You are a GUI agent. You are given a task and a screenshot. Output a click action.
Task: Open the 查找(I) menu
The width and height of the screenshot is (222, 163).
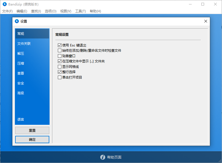point(36,11)
